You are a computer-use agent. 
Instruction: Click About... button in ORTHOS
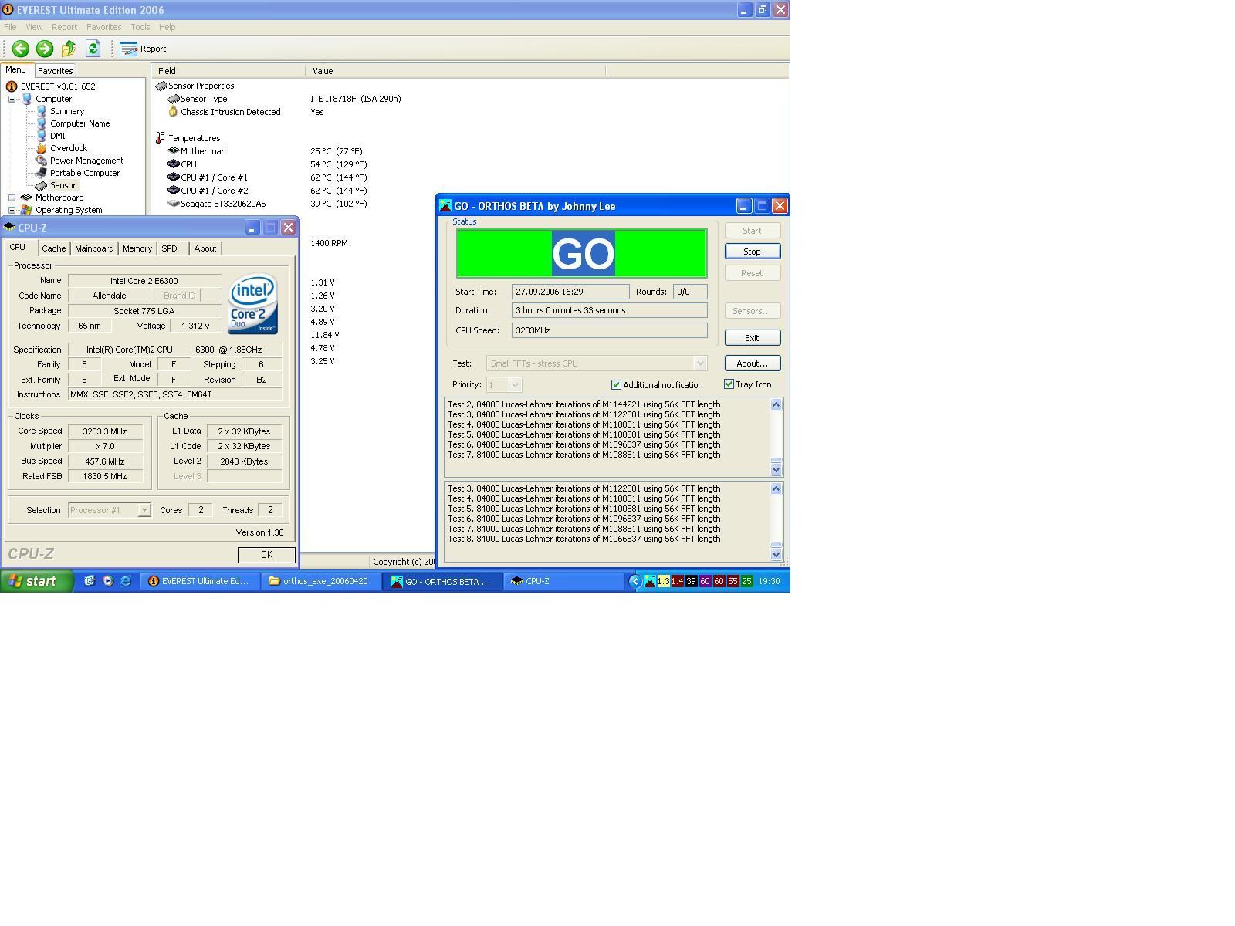(752, 363)
